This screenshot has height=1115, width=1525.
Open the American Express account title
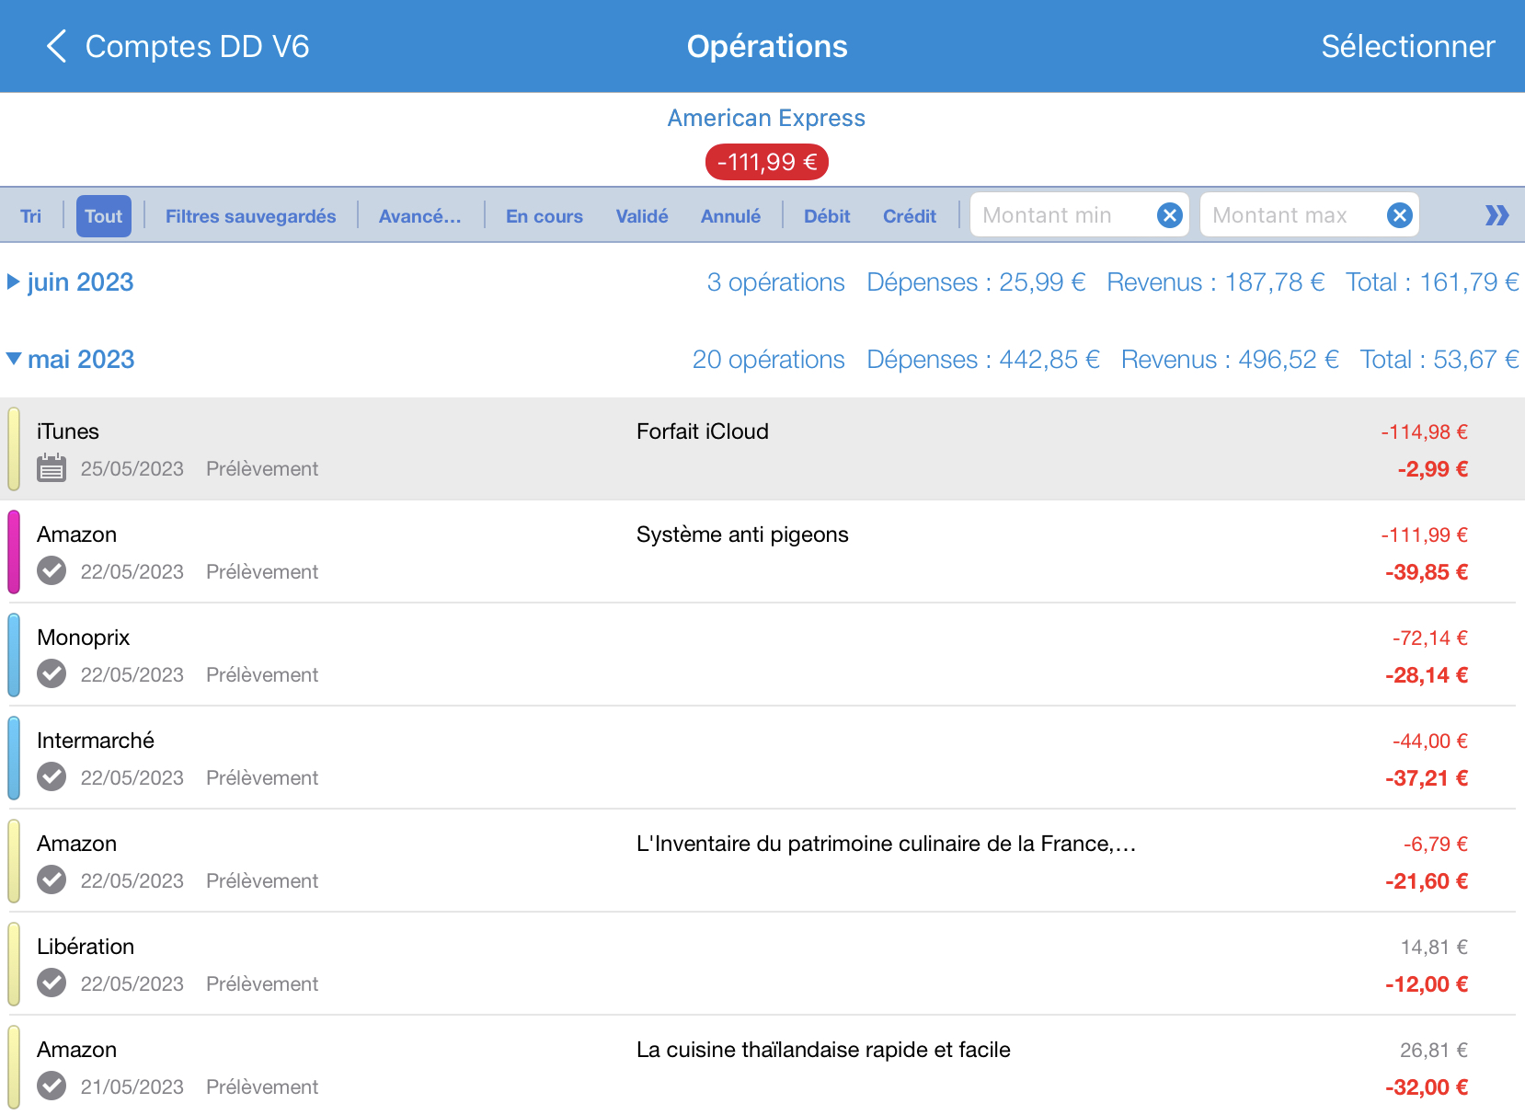pyautogui.click(x=766, y=118)
